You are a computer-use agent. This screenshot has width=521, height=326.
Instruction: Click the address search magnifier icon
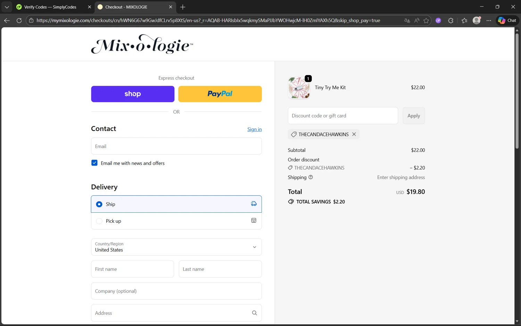pos(255,313)
